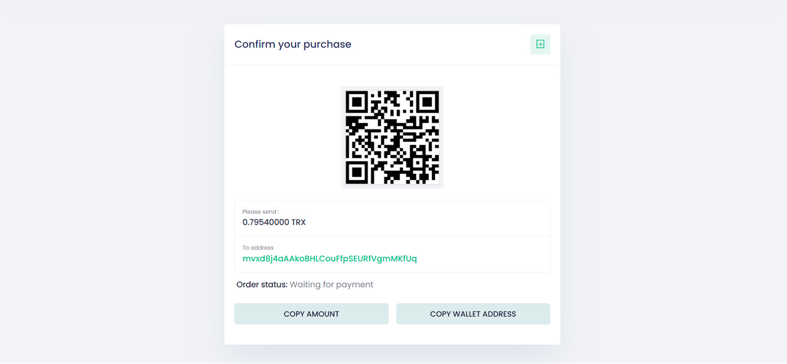
Task: Click the COPY WALLET ADDRESS button
Action: [473, 314]
